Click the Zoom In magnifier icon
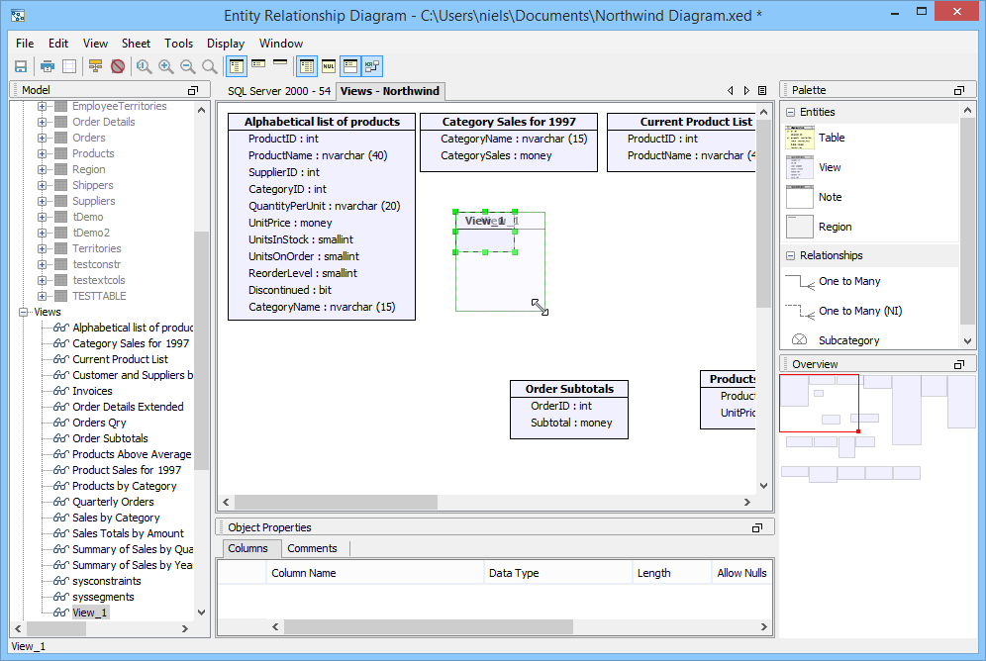This screenshot has width=986, height=661. pos(166,66)
